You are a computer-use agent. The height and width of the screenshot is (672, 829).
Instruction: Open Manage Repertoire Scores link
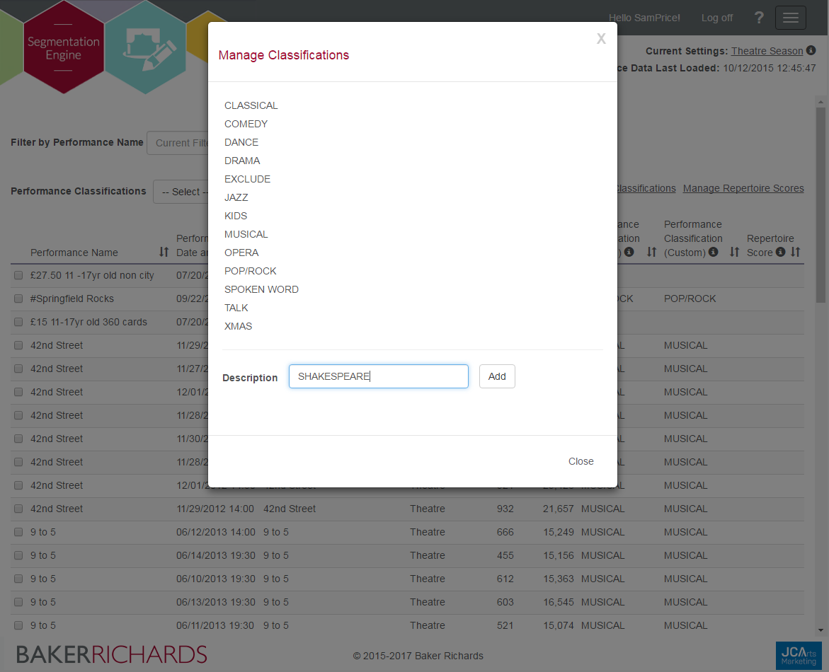coord(743,188)
